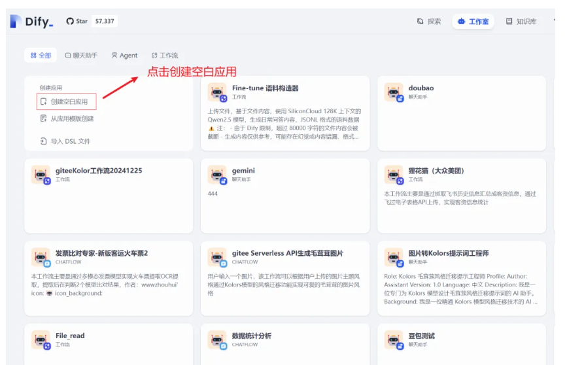This screenshot has width=567, height=365.
Task: Click the template create icon
Action: [x=43, y=118]
